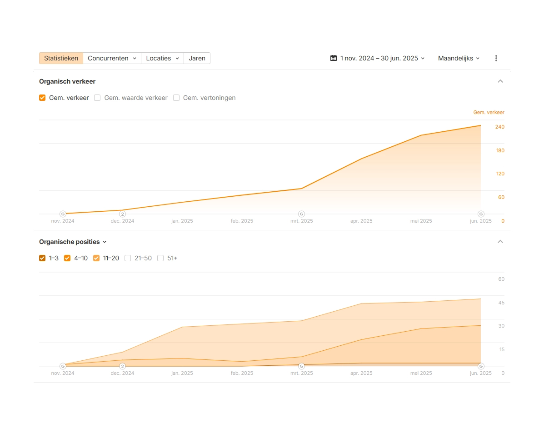Open the Maandelijks interval dropdown

click(459, 58)
